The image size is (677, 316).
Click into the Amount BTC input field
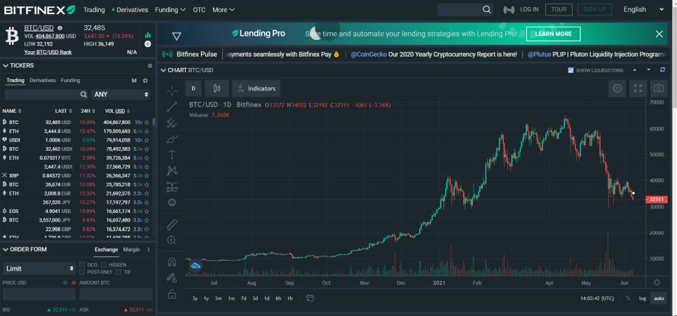pyautogui.click(x=116, y=294)
